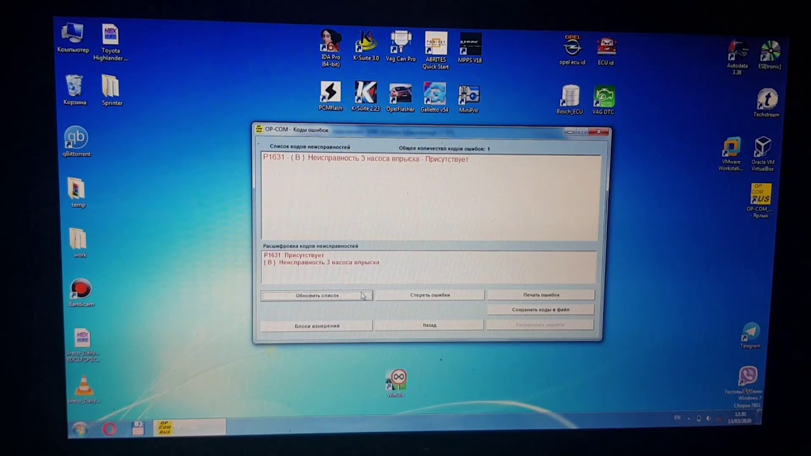Viewport: 811px width, 456px height.
Task: Click the floppy disk taskbar icon
Action: tap(137, 429)
